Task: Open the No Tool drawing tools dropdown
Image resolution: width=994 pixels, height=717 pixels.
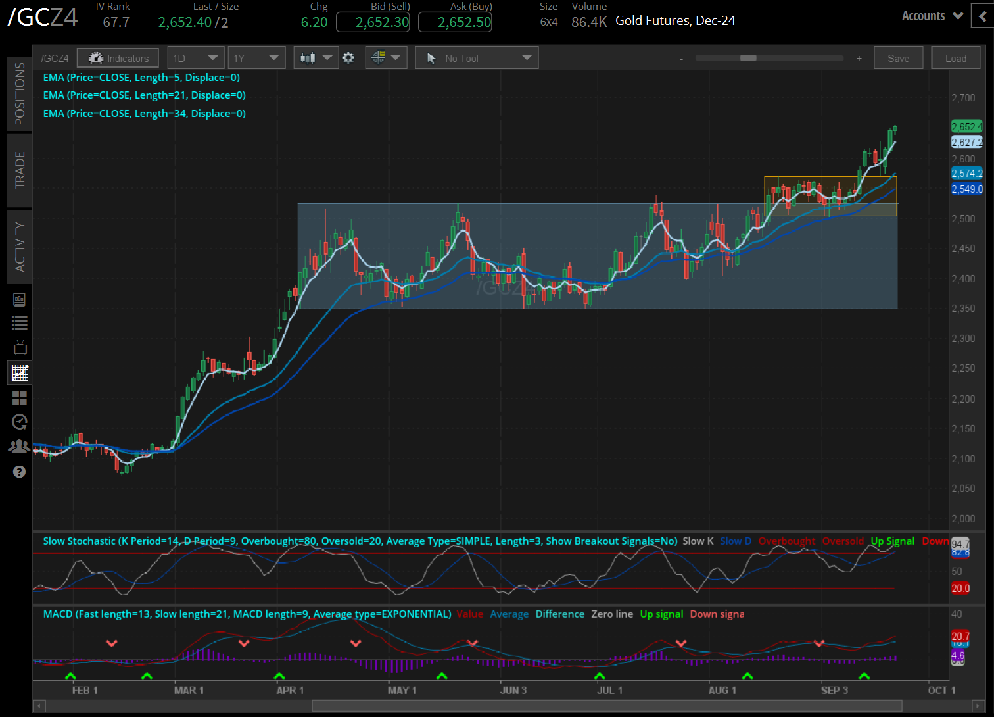Action: click(476, 57)
